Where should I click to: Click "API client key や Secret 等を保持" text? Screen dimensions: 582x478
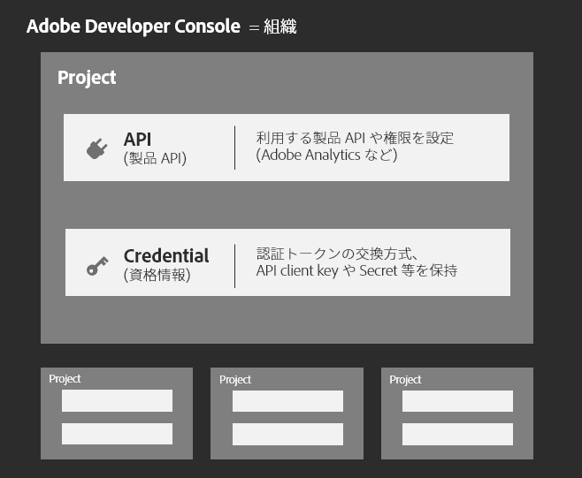coord(356,270)
